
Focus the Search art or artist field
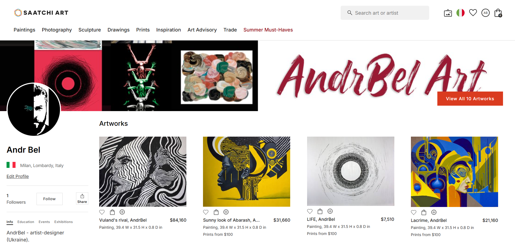pyautogui.click(x=385, y=13)
